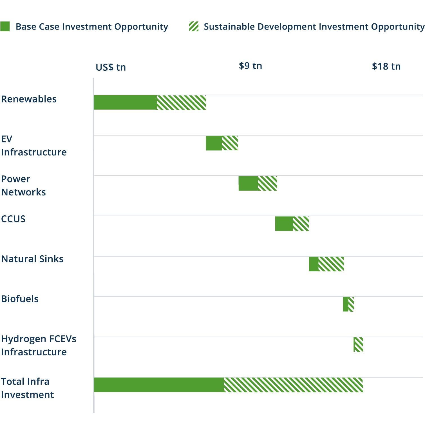425x433 pixels.
Task: Select the 'Sustainable Development Investment Opportunity' legend label
Action: [314, 26]
